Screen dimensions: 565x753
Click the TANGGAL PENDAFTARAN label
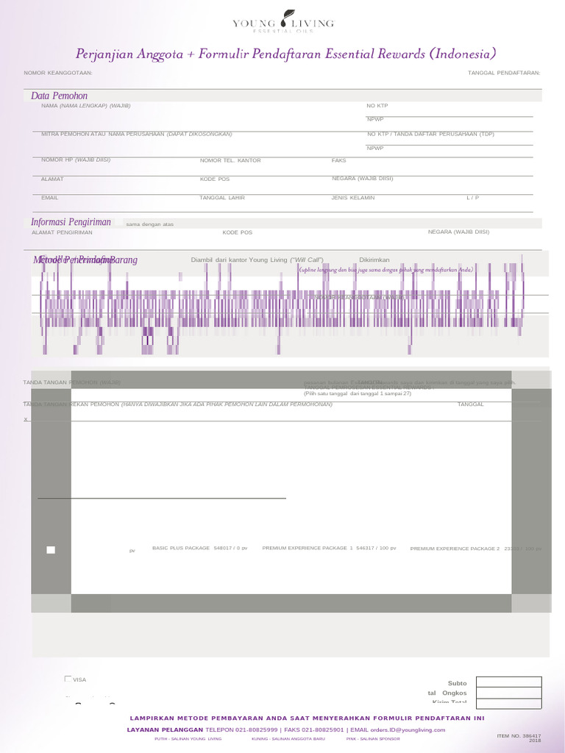coord(504,73)
